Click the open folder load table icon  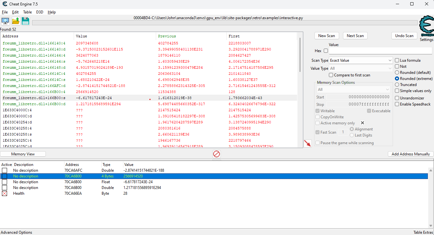pos(16,21)
